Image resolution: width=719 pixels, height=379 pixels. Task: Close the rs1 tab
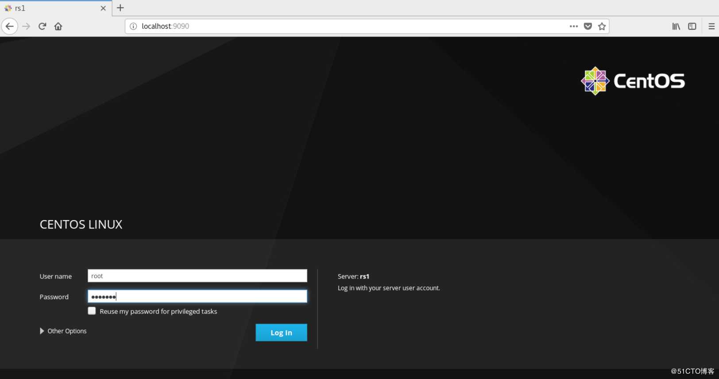pyautogui.click(x=103, y=8)
